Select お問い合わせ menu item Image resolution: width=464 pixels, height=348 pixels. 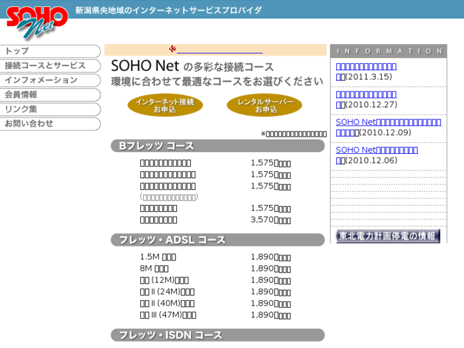(x=50, y=124)
